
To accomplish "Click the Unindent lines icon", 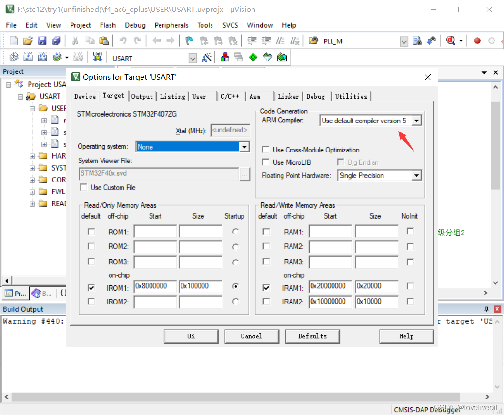I will tap(266, 41).
